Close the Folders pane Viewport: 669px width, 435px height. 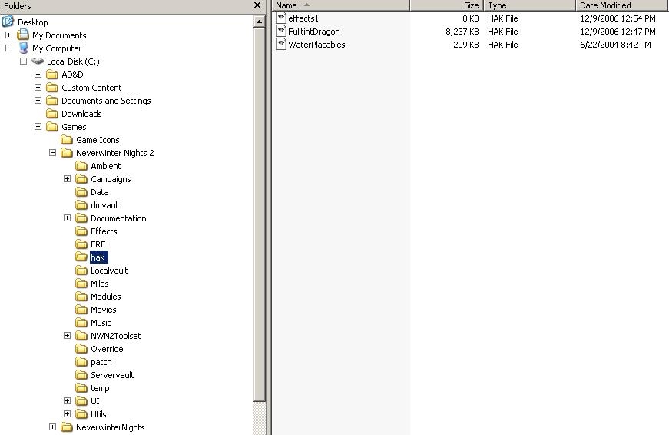(257, 5)
